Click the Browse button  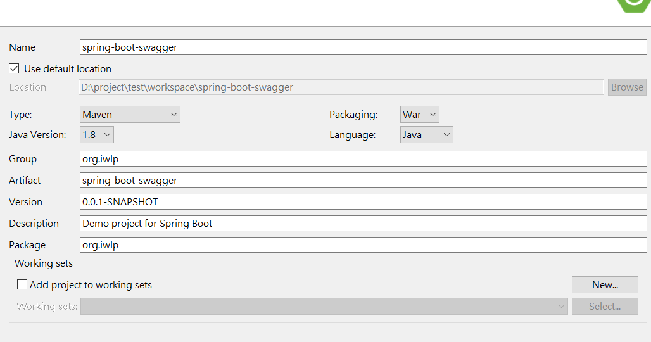pyautogui.click(x=627, y=87)
